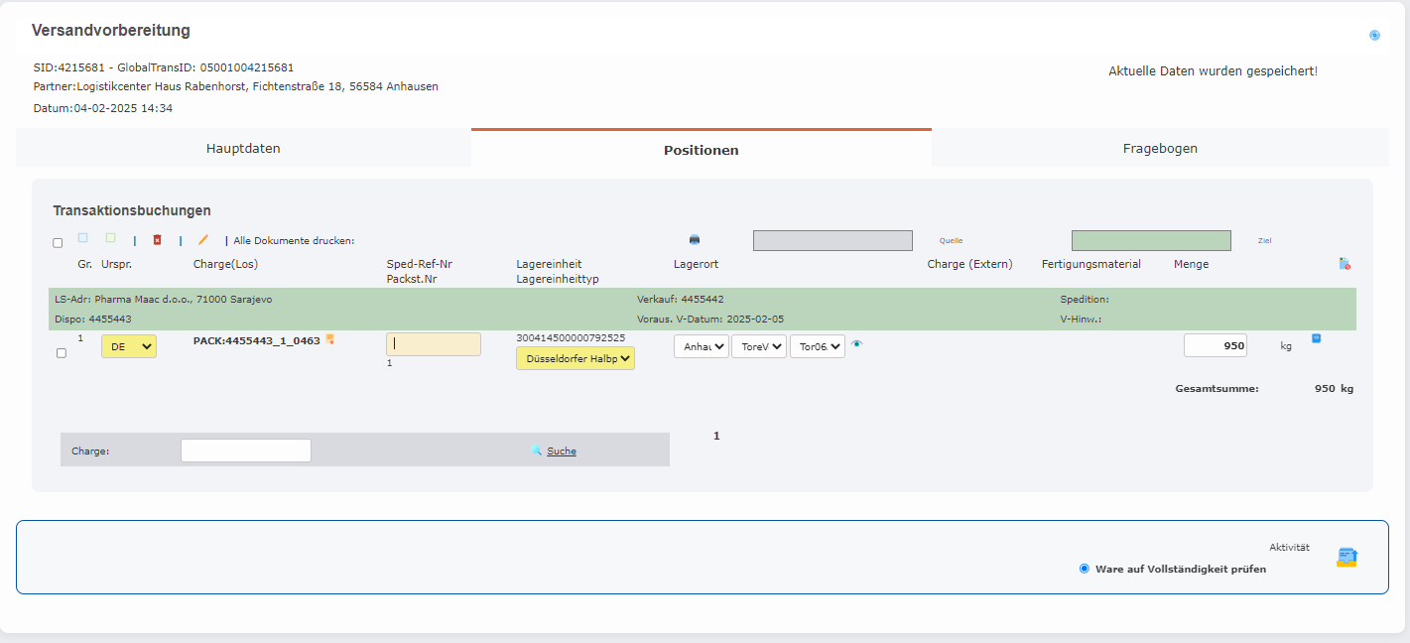Image resolution: width=1410 pixels, height=643 pixels.
Task: Open the Tor06 storage location dropdown
Action: point(817,346)
